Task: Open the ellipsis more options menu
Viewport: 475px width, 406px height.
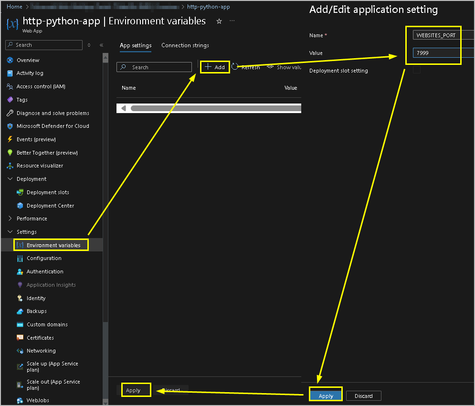Action: (x=232, y=21)
